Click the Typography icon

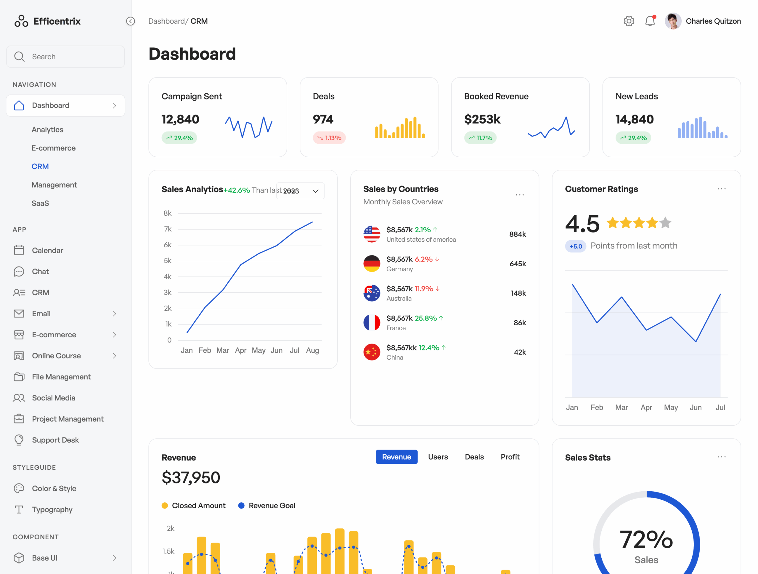[x=19, y=509]
